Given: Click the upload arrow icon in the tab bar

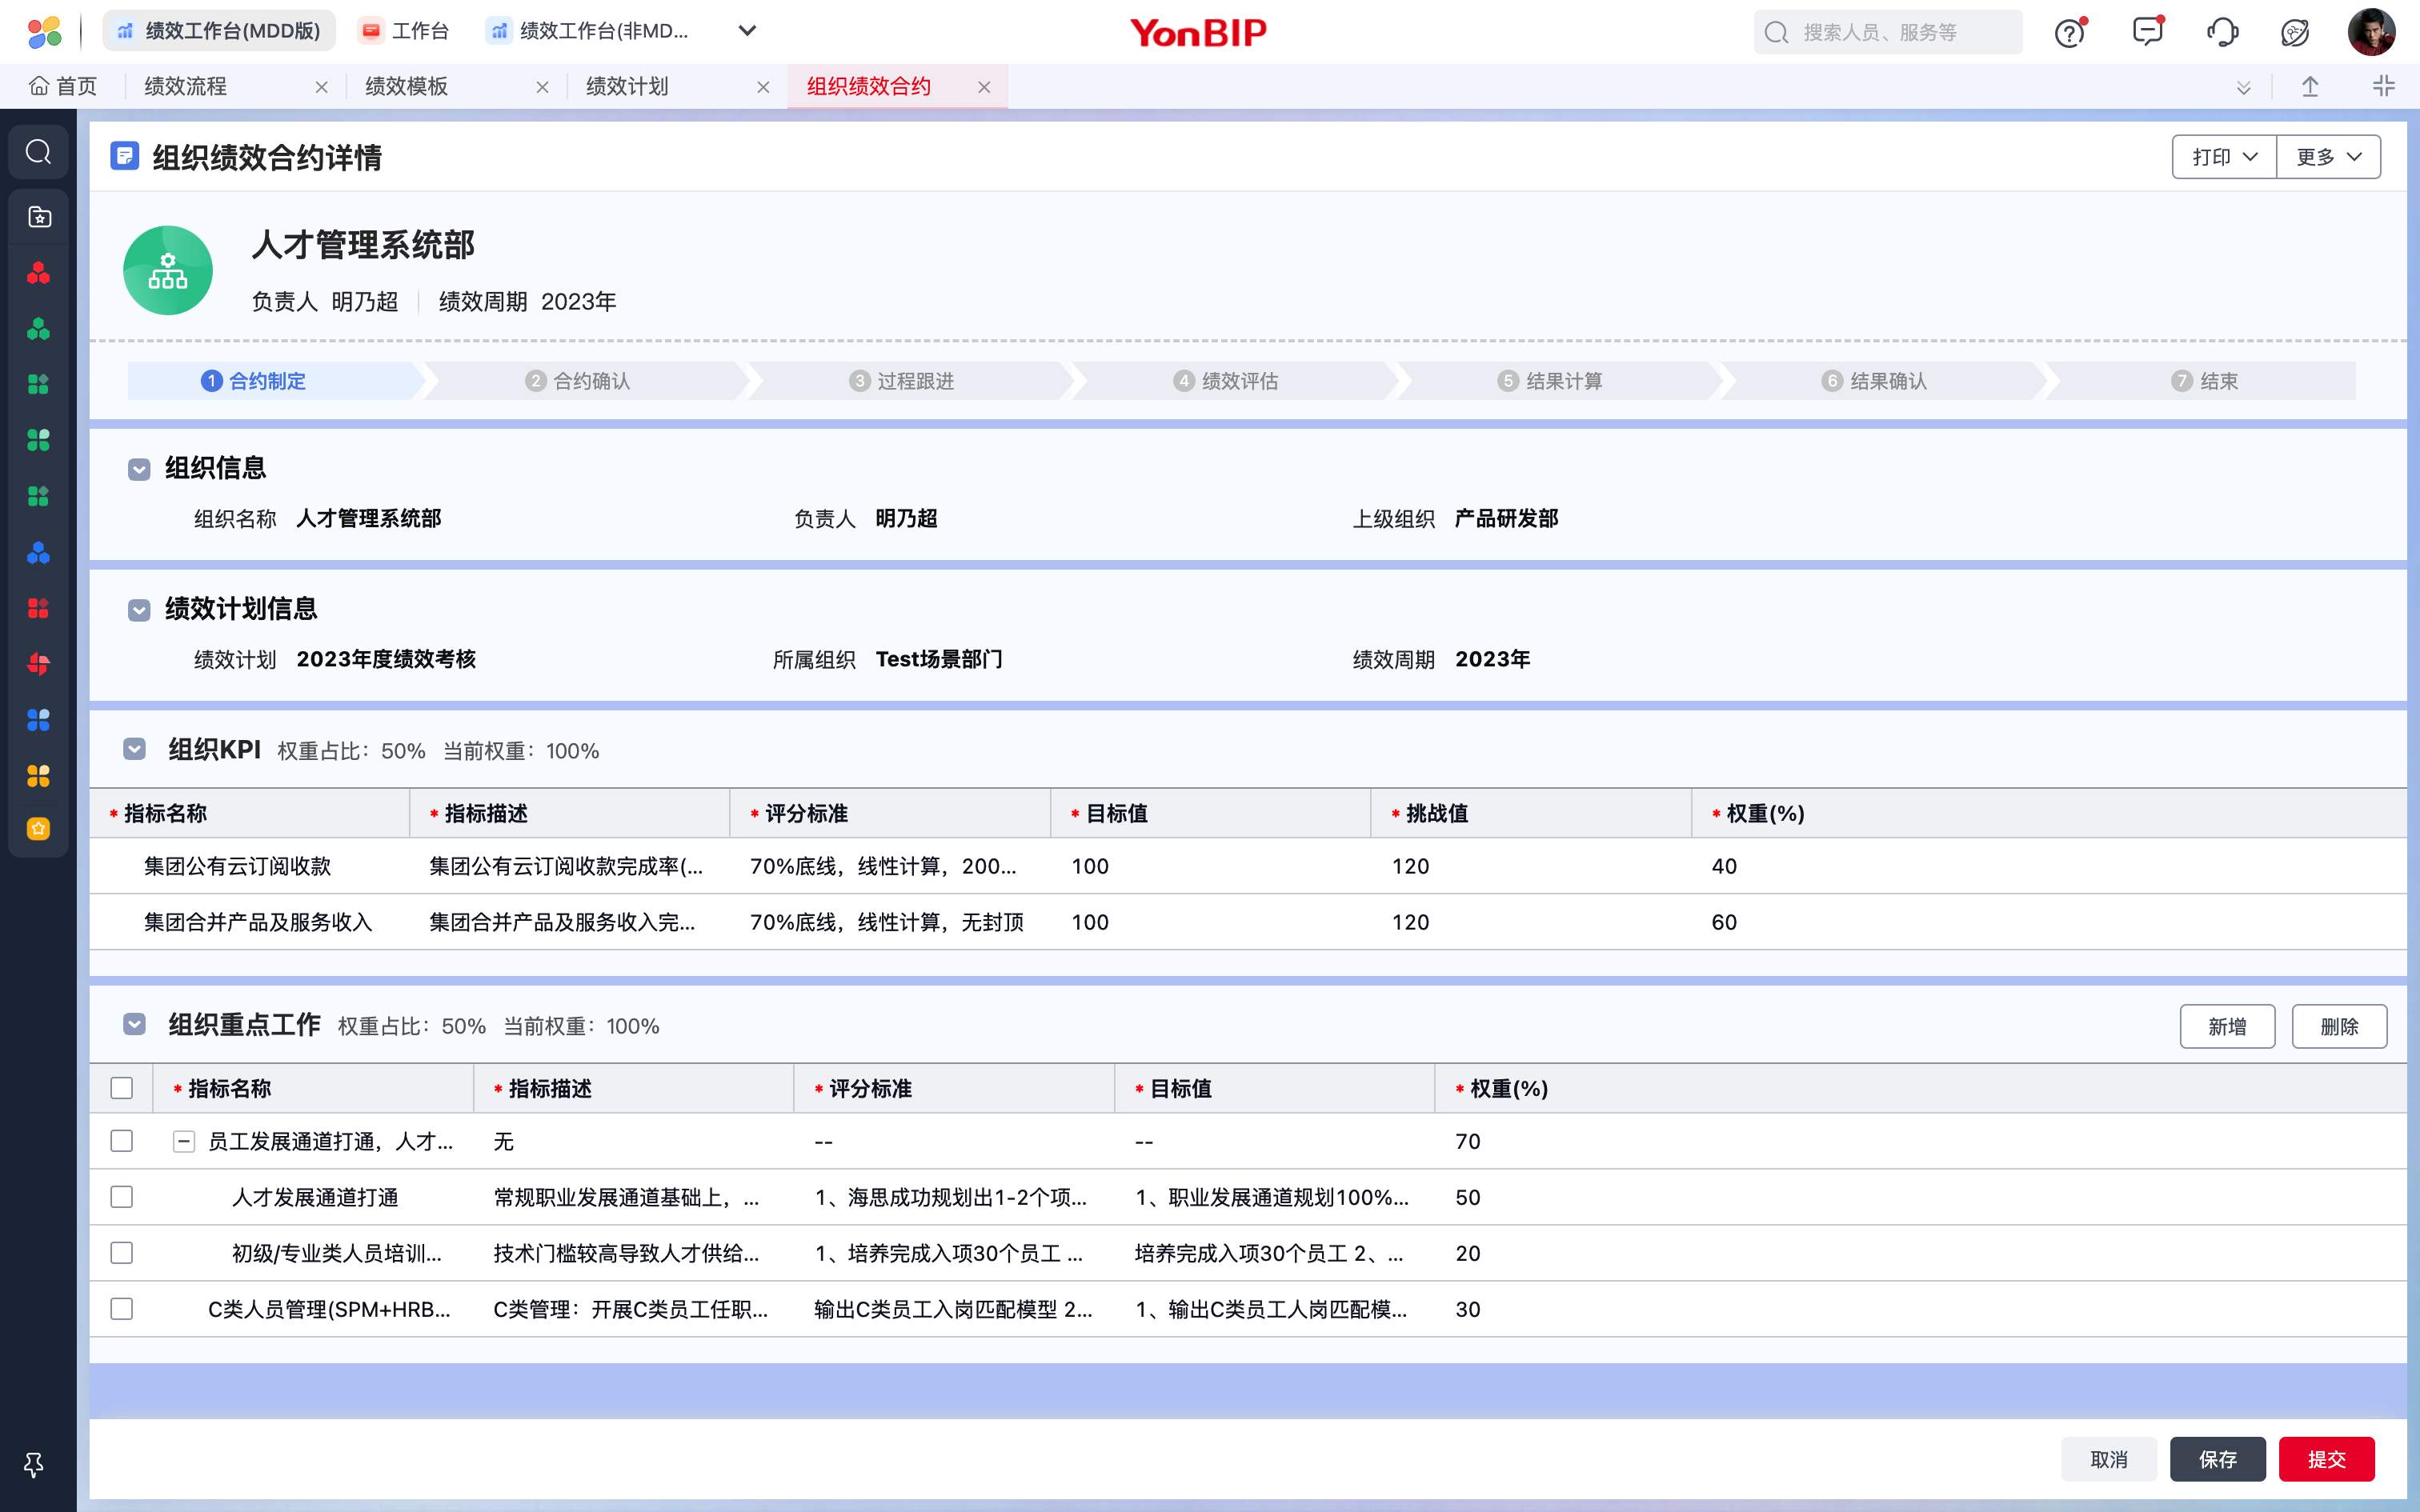Looking at the screenshot, I should (2310, 86).
